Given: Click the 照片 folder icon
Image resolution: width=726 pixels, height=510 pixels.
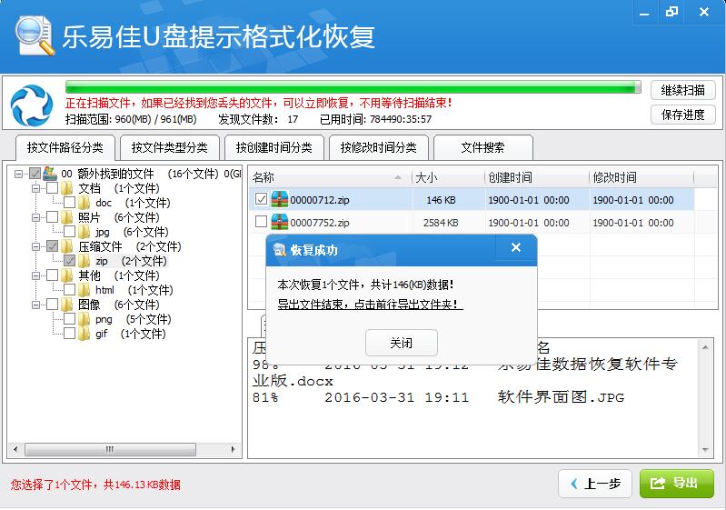Looking at the screenshot, I should click(67, 217).
